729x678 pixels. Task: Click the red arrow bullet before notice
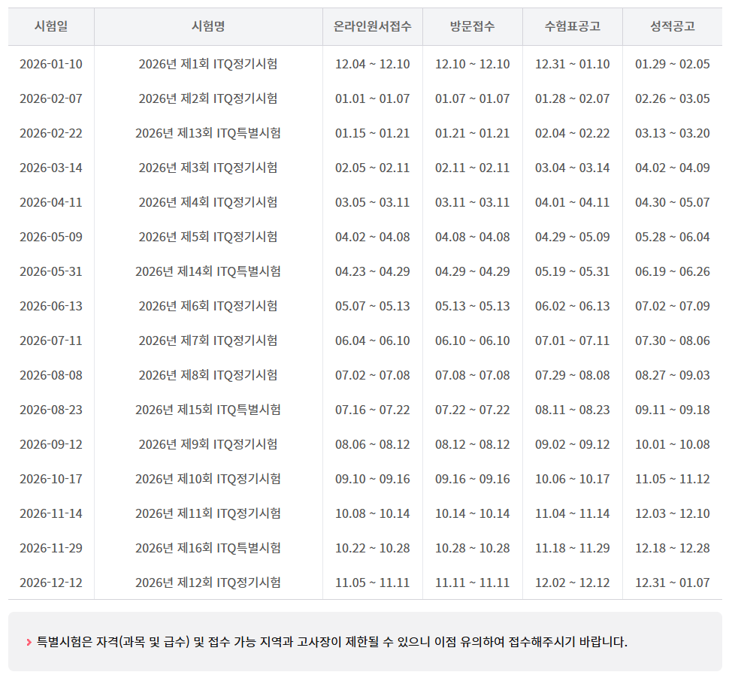(29, 642)
